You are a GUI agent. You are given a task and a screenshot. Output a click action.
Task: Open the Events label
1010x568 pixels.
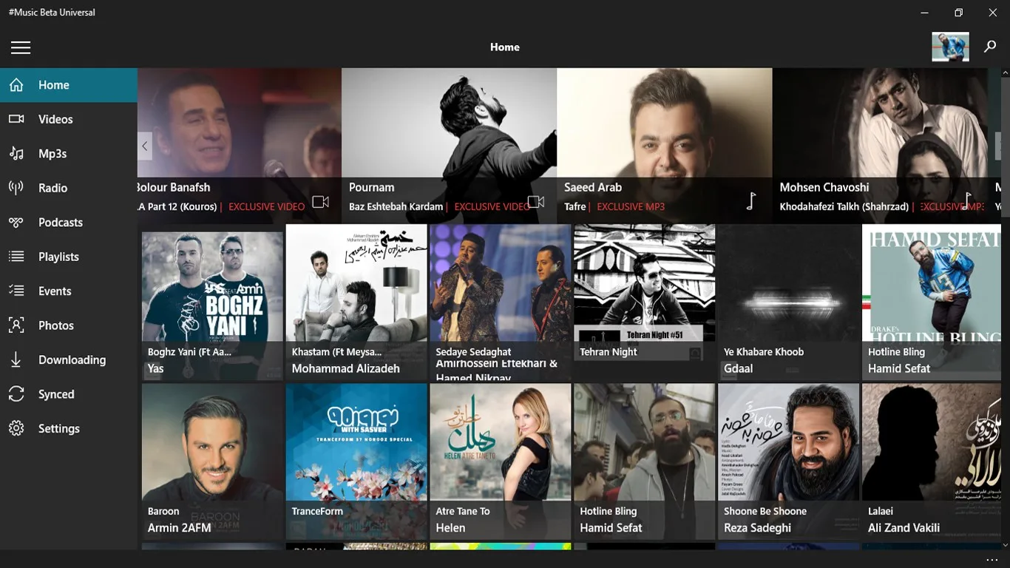[55, 291]
